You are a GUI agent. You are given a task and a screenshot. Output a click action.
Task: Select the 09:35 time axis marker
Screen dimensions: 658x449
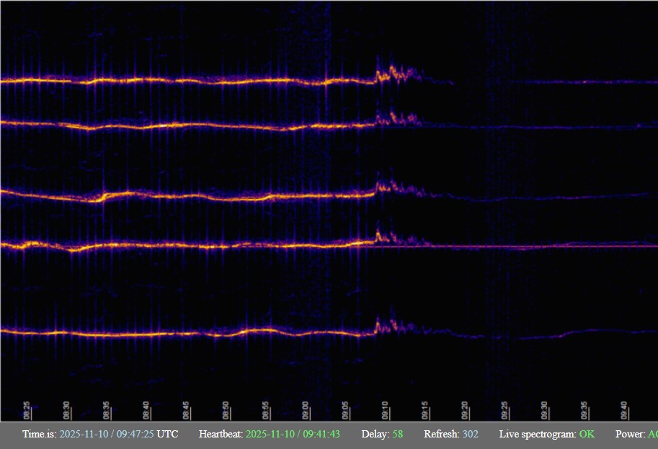[x=584, y=411]
